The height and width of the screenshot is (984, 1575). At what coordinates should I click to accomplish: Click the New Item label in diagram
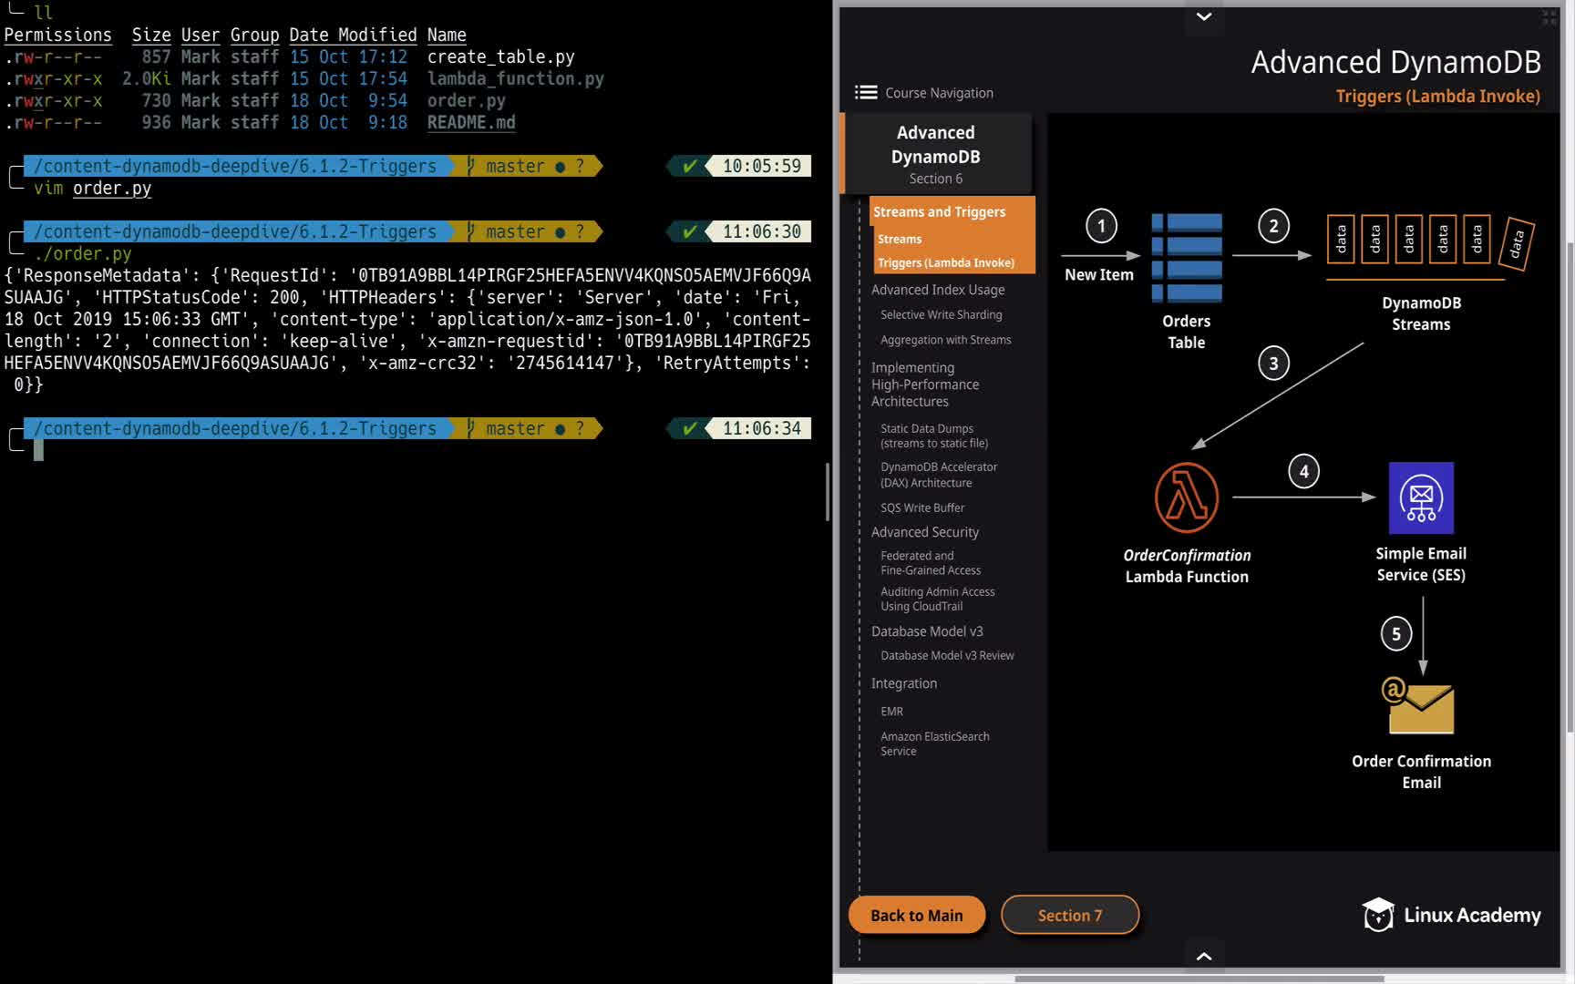tap(1099, 274)
